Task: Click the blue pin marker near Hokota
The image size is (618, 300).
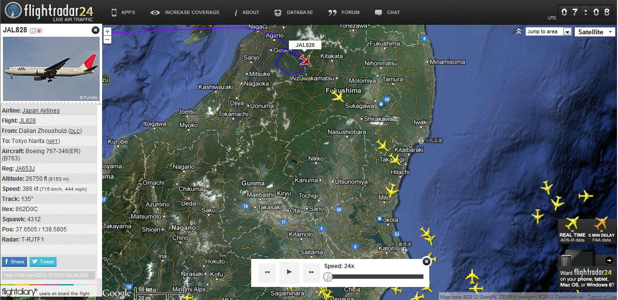Action: 379,218
